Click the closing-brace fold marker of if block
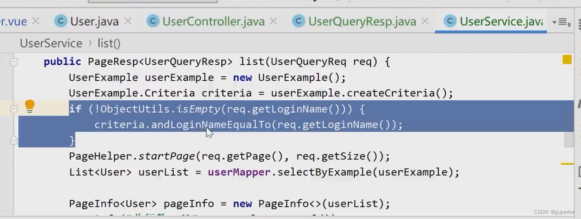The width and height of the screenshot is (581, 219). click(x=14, y=140)
